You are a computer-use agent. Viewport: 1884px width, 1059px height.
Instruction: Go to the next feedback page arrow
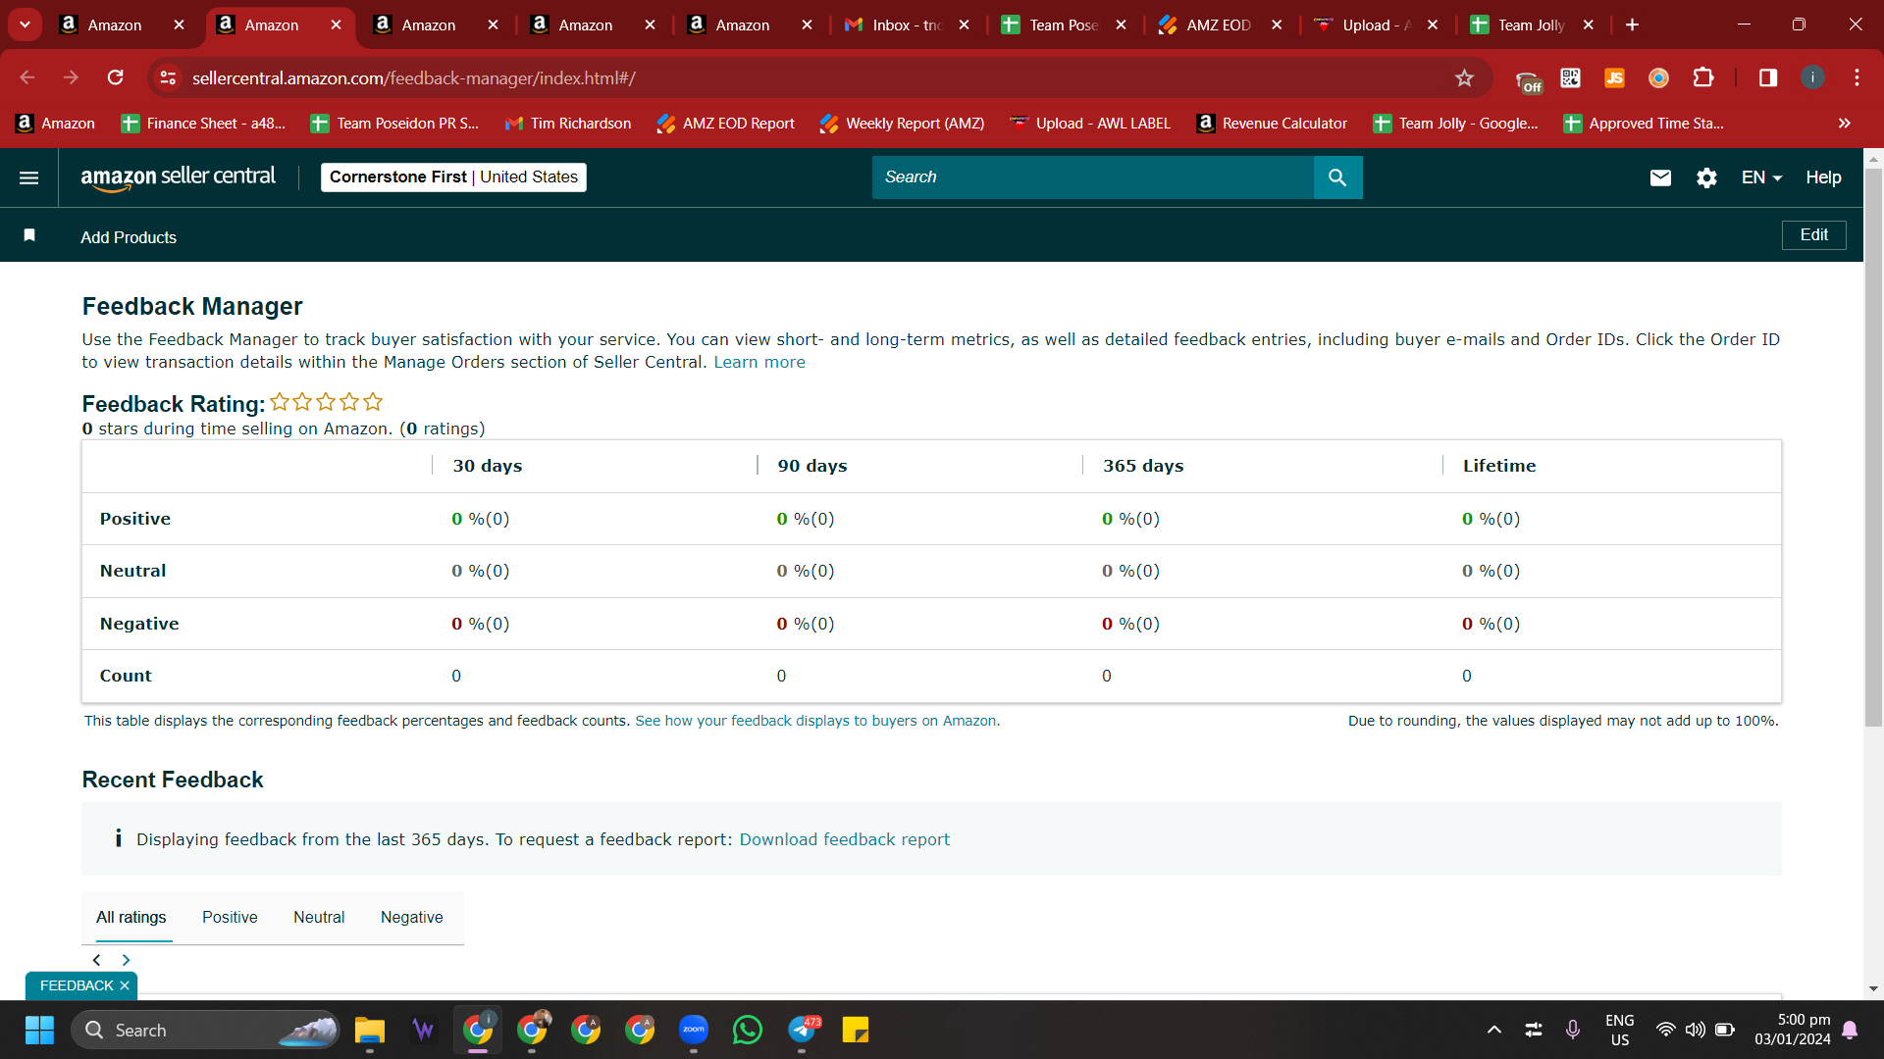126,960
